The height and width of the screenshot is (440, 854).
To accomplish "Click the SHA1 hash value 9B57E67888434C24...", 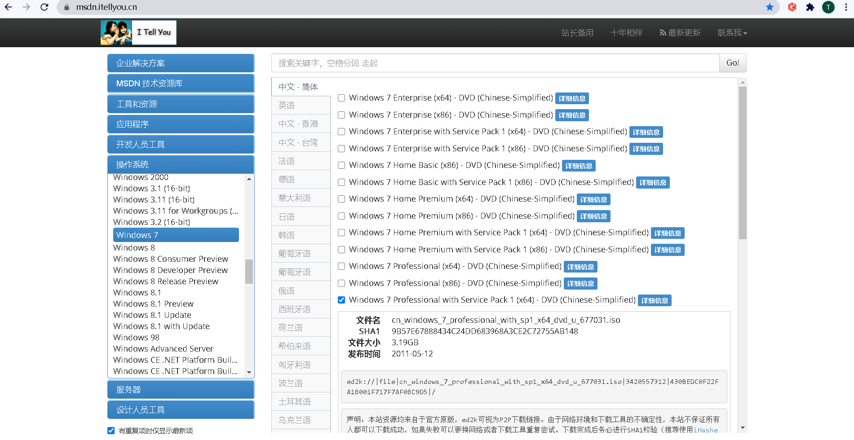I will click(x=485, y=331).
